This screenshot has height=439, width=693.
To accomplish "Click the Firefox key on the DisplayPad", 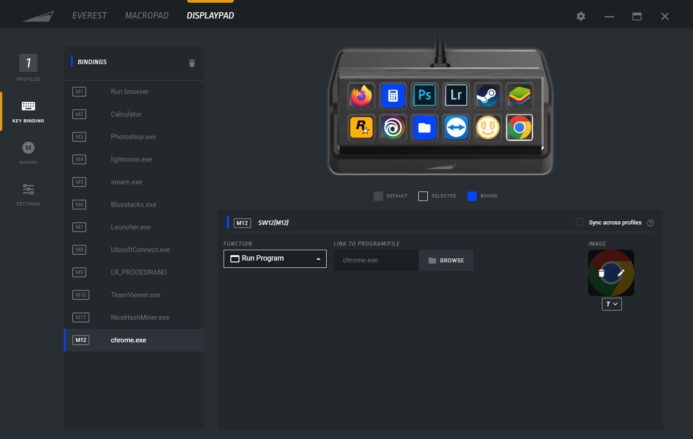I will click(x=361, y=96).
